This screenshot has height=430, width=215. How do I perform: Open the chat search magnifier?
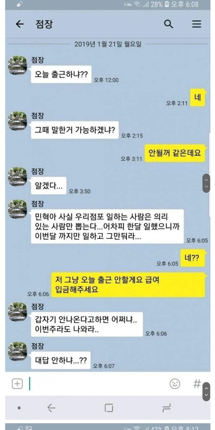point(168,24)
